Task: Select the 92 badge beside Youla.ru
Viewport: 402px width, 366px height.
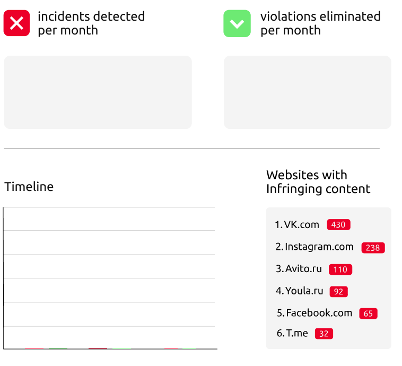Action: pos(338,291)
